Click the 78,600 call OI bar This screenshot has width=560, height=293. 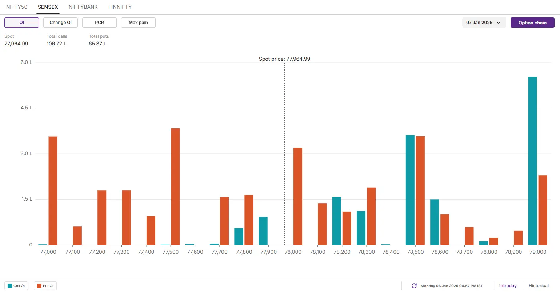(x=435, y=222)
